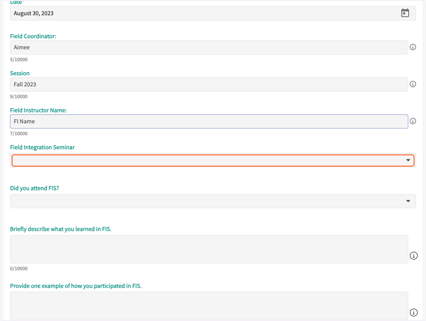Open the Did you attend FIS dropdown

(x=213, y=201)
